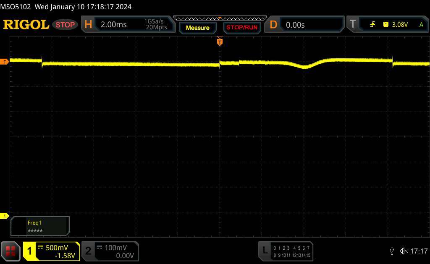Open the Measure menu
The width and height of the screenshot is (430, 264).
click(x=197, y=28)
